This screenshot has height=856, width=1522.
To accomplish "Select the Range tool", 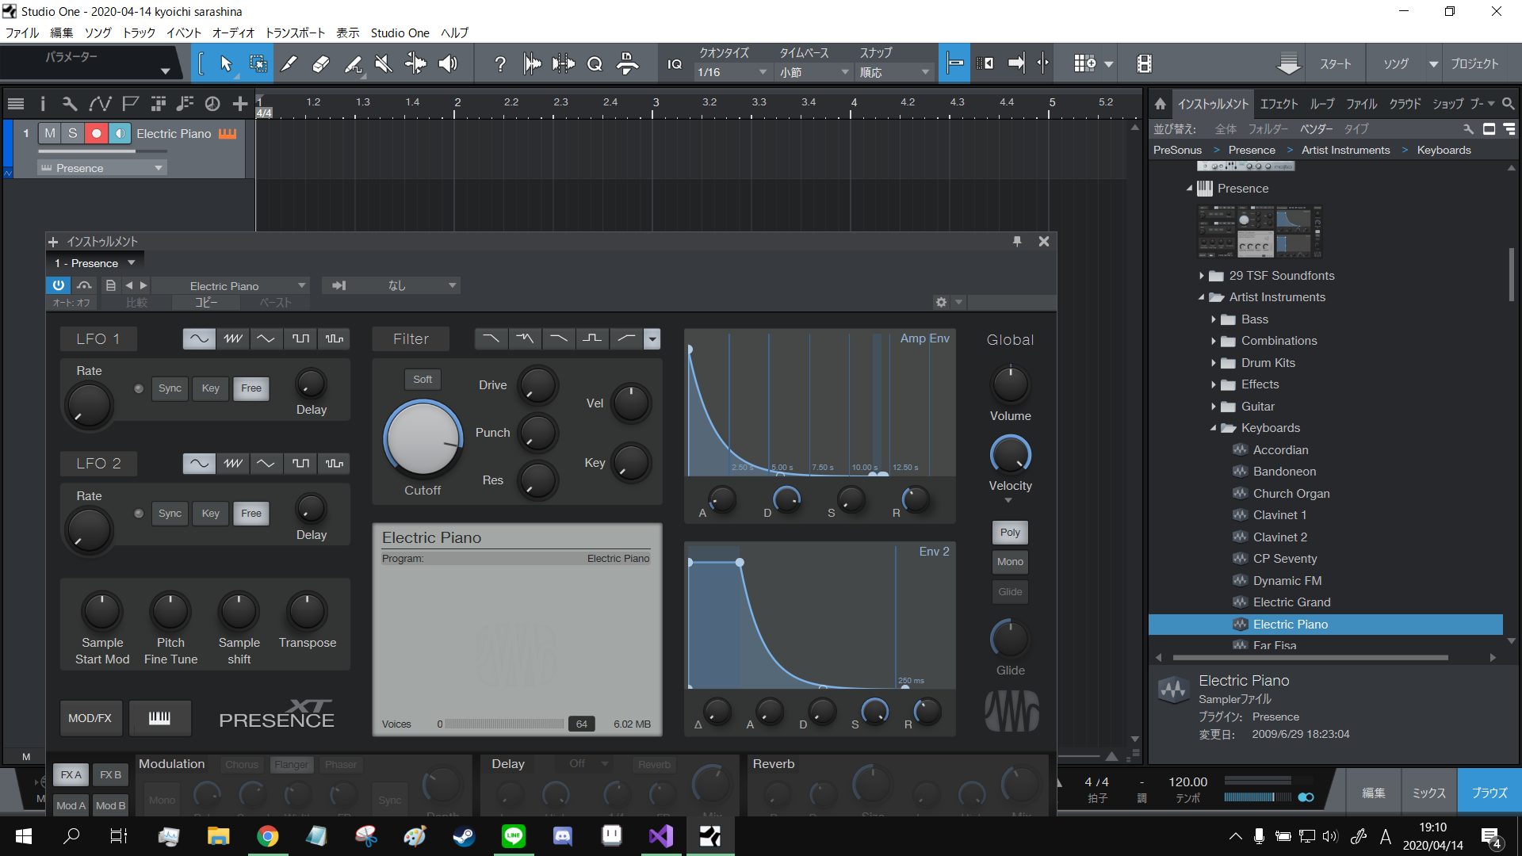I will coord(258,64).
